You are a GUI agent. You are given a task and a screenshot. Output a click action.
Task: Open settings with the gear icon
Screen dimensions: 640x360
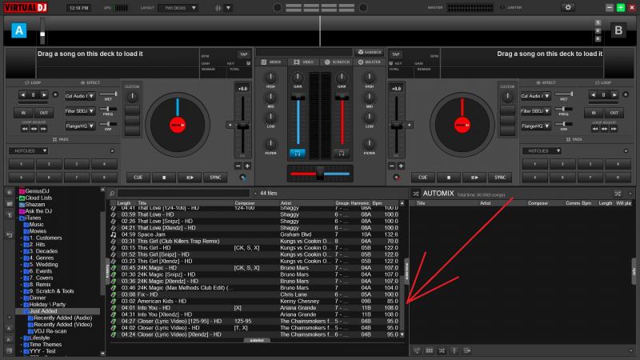click(x=568, y=7)
